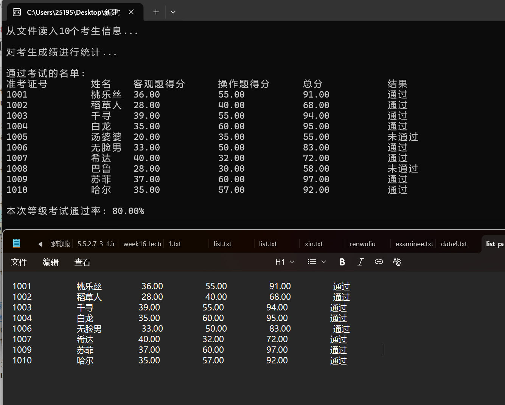Toggle italic formatting in Notepad
Image resolution: width=505 pixels, height=405 pixels.
[360, 262]
